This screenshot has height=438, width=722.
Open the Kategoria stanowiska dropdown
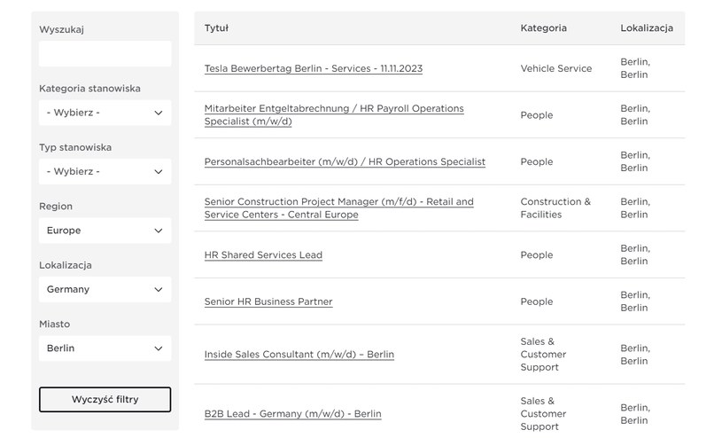[x=105, y=113]
